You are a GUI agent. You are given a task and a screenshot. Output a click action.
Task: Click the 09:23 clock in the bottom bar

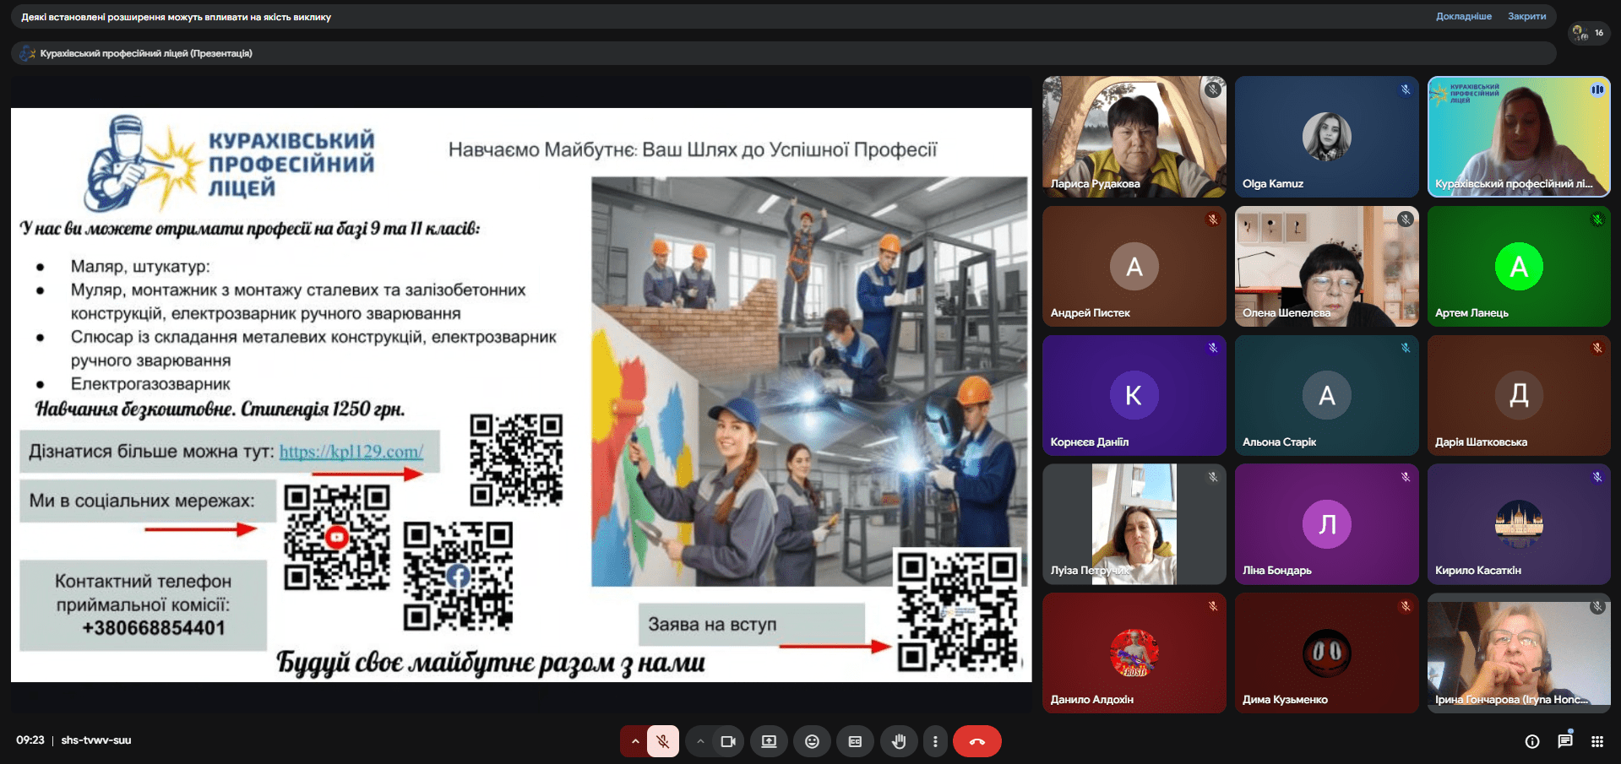tap(30, 740)
